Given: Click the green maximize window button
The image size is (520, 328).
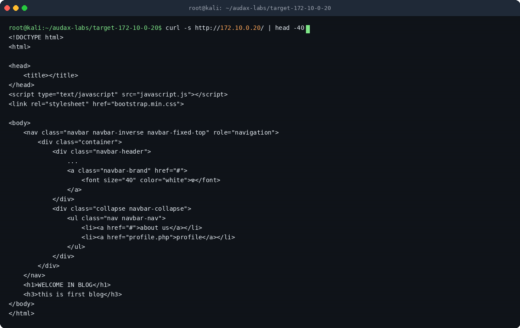Looking at the screenshot, I should 24,8.
